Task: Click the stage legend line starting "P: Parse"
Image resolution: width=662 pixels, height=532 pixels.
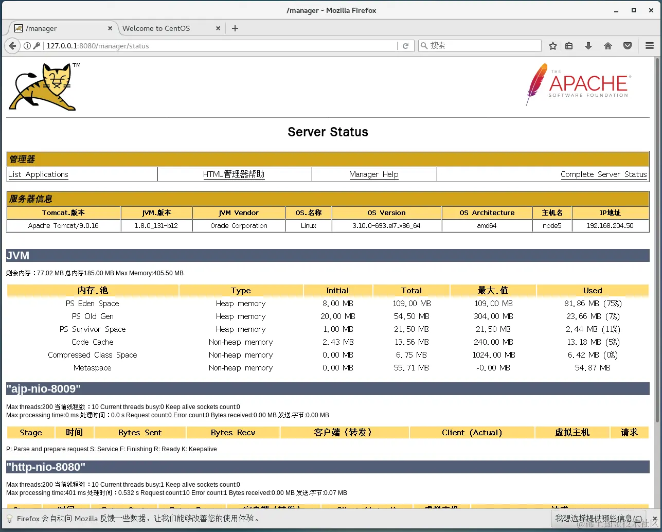Action: 112,449
